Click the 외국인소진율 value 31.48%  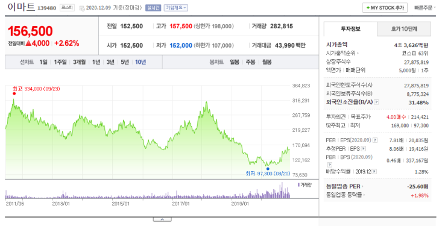(418, 102)
